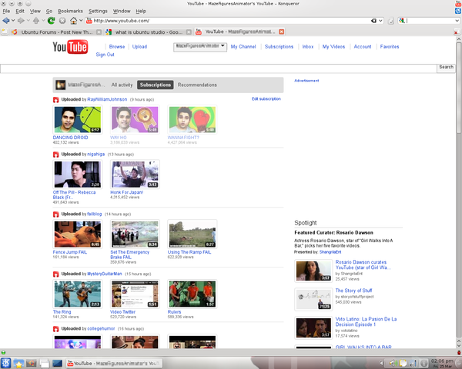Open Inbox link
The height and width of the screenshot is (369, 462).
tap(308, 47)
